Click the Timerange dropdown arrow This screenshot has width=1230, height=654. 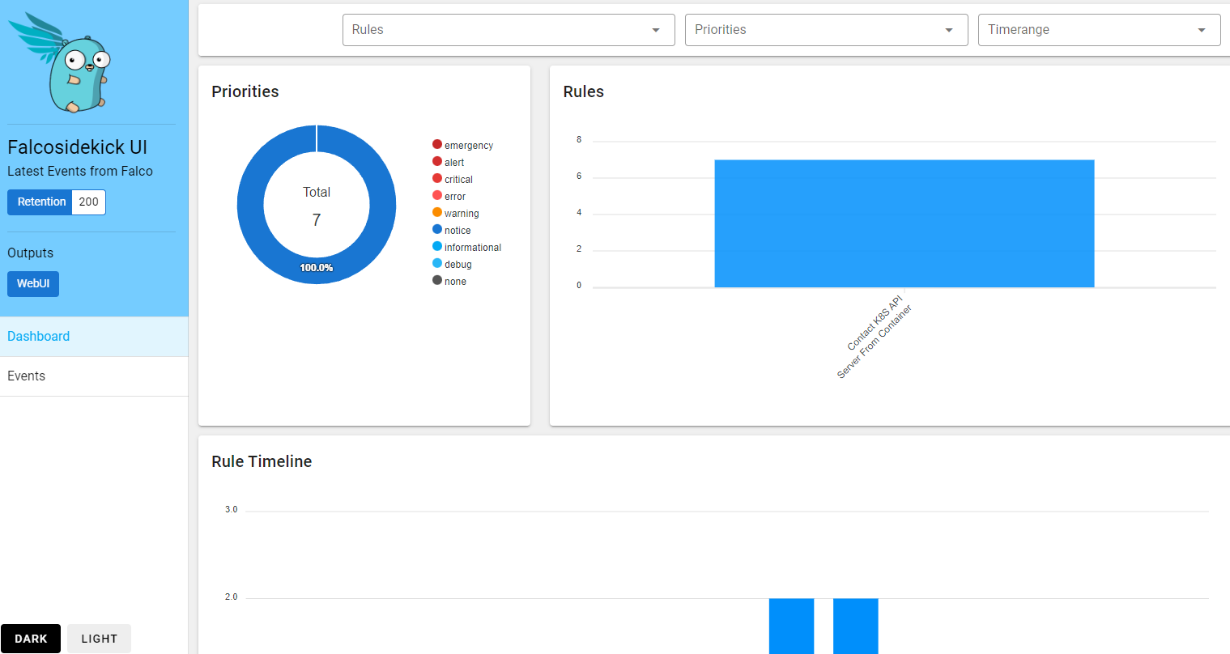pyautogui.click(x=1202, y=30)
